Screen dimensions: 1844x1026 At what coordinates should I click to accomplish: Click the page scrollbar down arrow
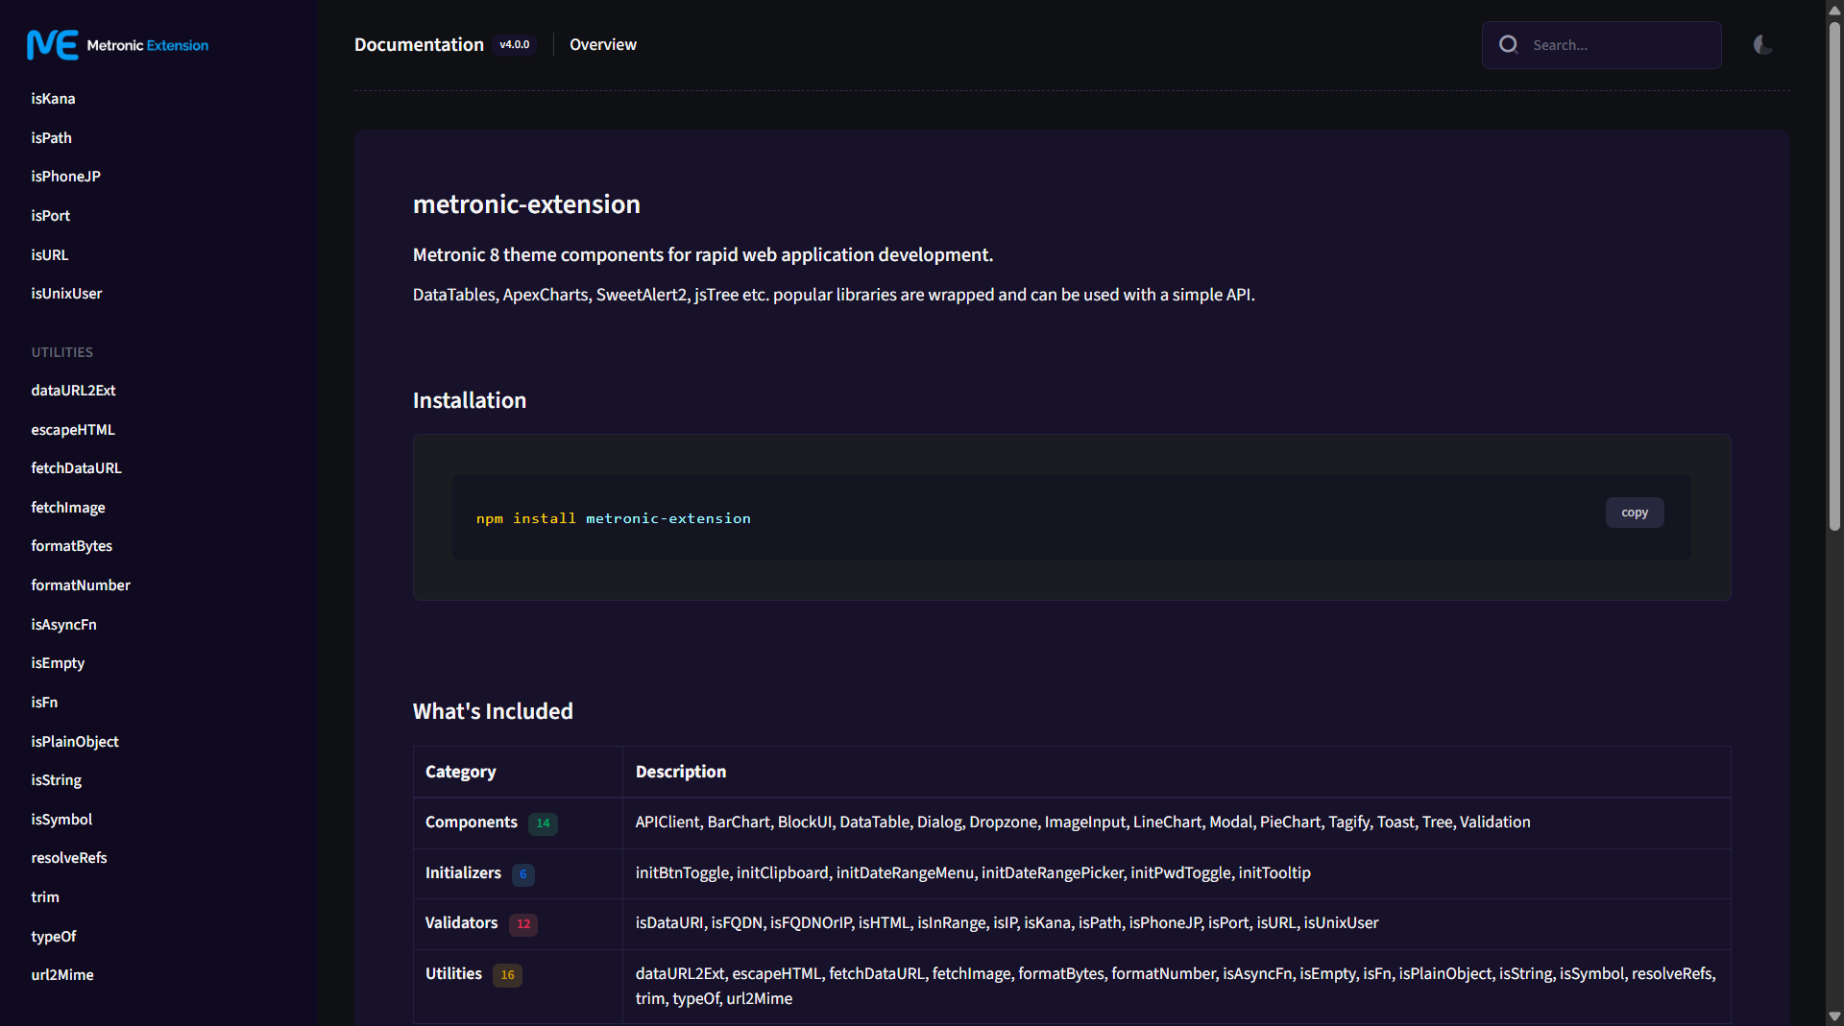pos(1834,1016)
